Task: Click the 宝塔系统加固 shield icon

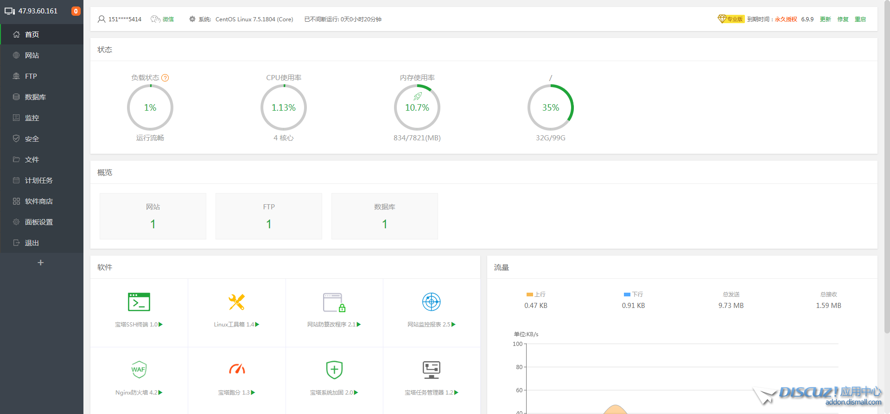Action: click(334, 370)
